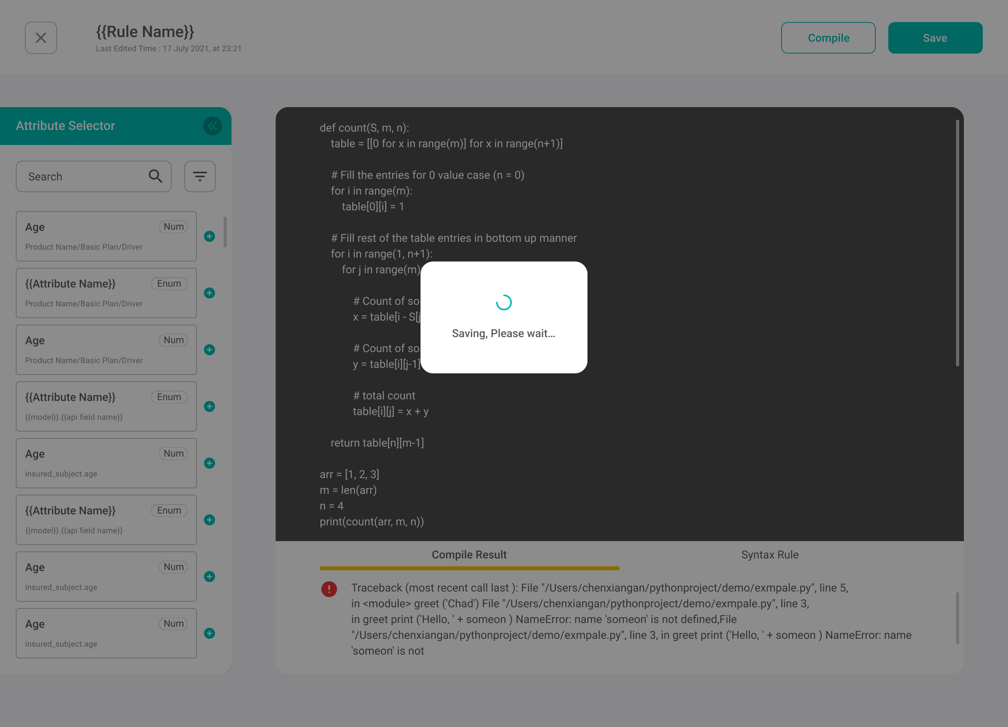
Task: Open the attribute filter icon button
Action: (200, 176)
